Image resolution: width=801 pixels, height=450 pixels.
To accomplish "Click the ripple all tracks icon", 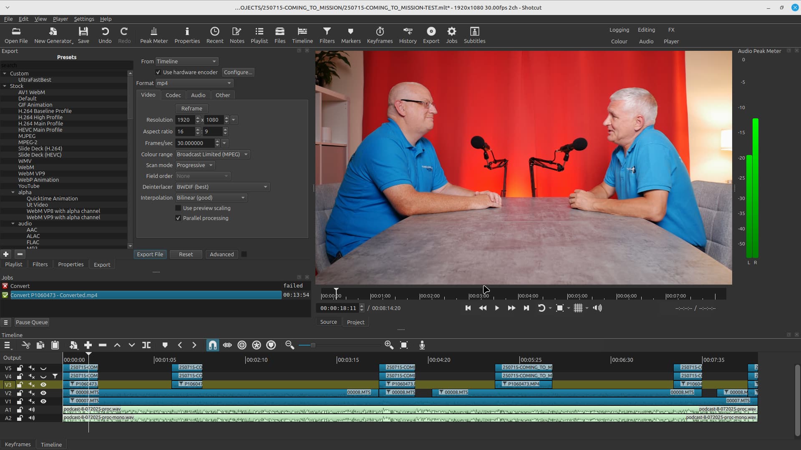I will pos(257,345).
